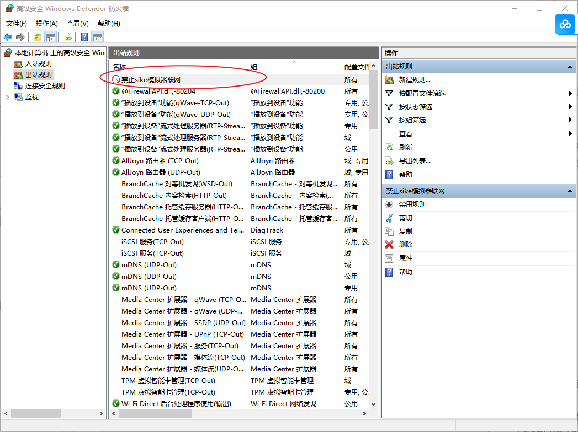578x432 pixels.
Task: Click the red X 删除 icon
Action: click(x=389, y=244)
